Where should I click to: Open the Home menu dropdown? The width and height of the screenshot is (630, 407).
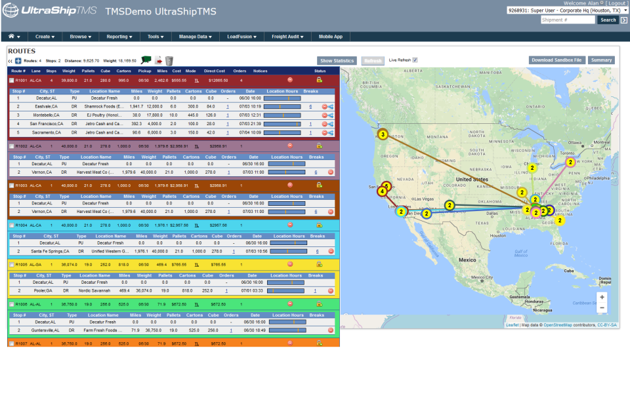coord(14,37)
